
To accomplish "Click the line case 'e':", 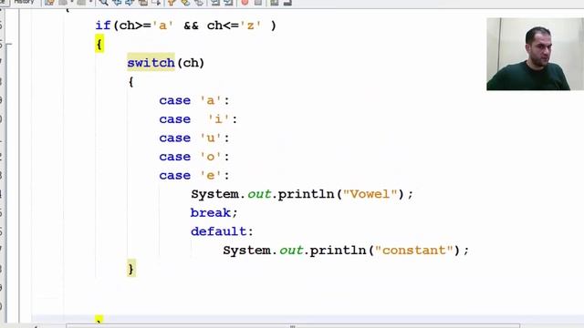I will (x=194, y=175).
